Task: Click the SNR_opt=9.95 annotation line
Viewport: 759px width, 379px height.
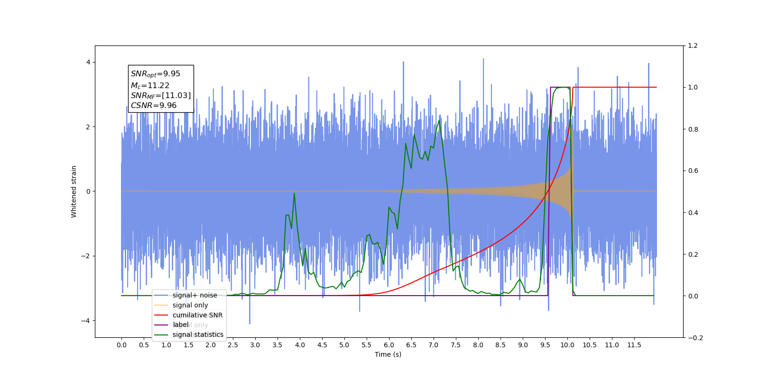Action: click(x=156, y=74)
